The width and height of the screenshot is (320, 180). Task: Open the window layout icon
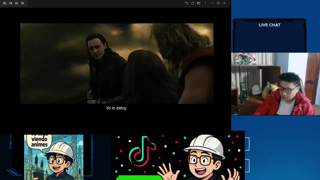click(198, 3)
